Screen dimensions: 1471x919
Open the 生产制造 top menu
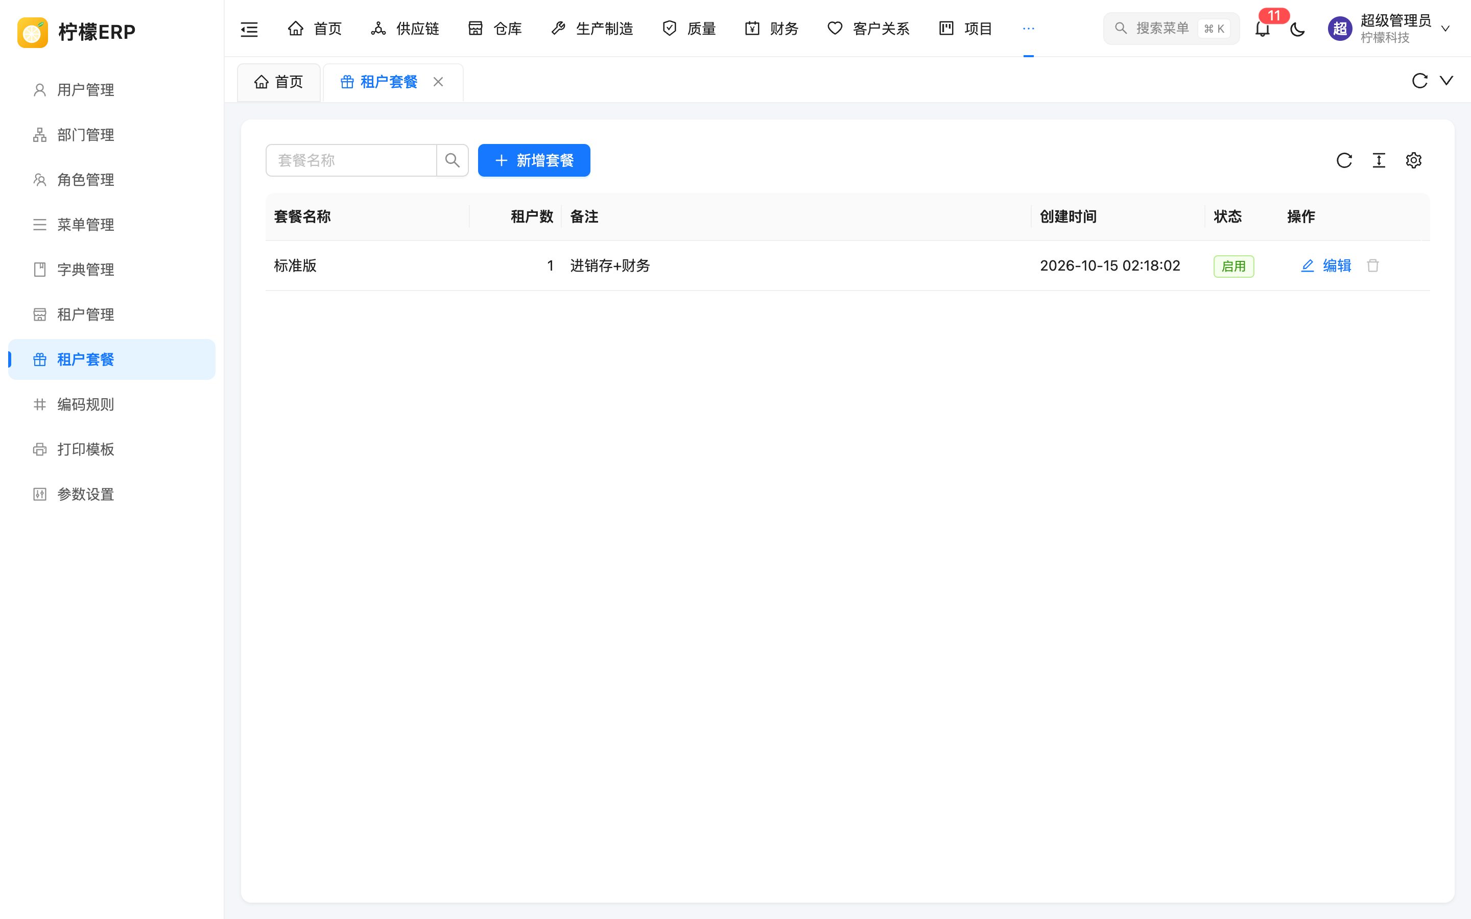(x=592, y=29)
